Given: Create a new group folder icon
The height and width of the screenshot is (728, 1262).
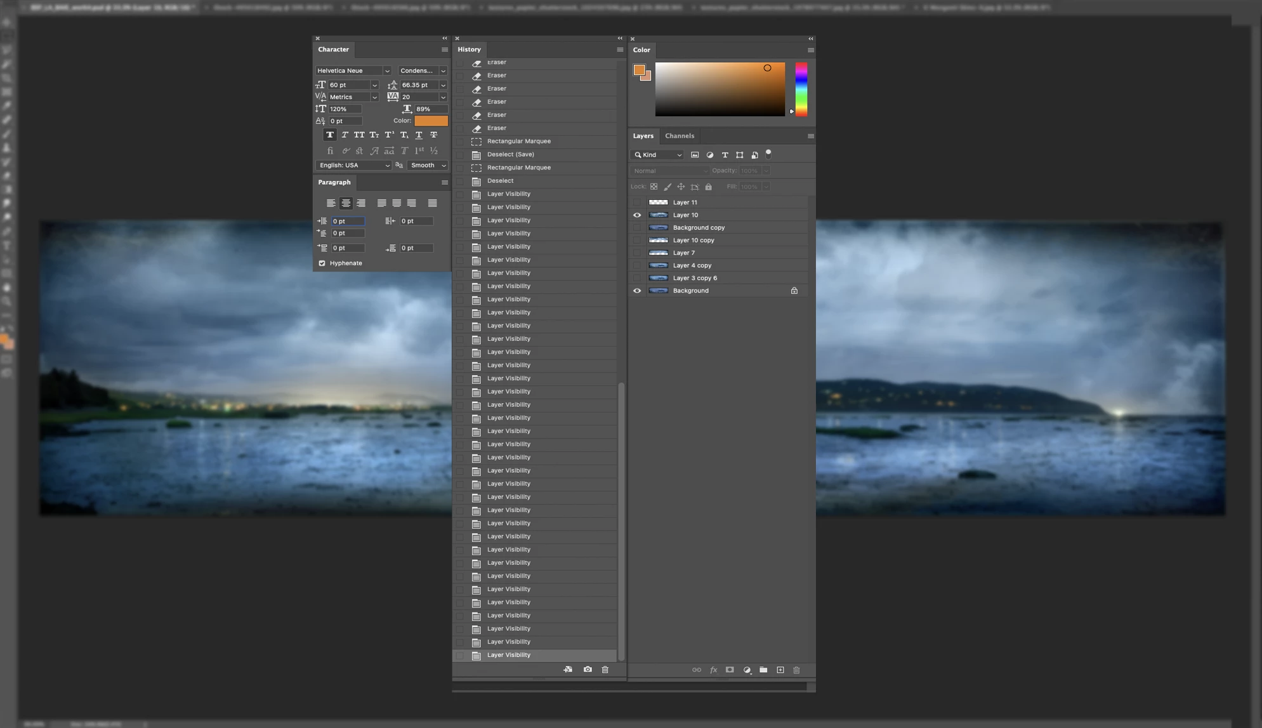Looking at the screenshot, I should pyautogui.click(x=763, y=670).
